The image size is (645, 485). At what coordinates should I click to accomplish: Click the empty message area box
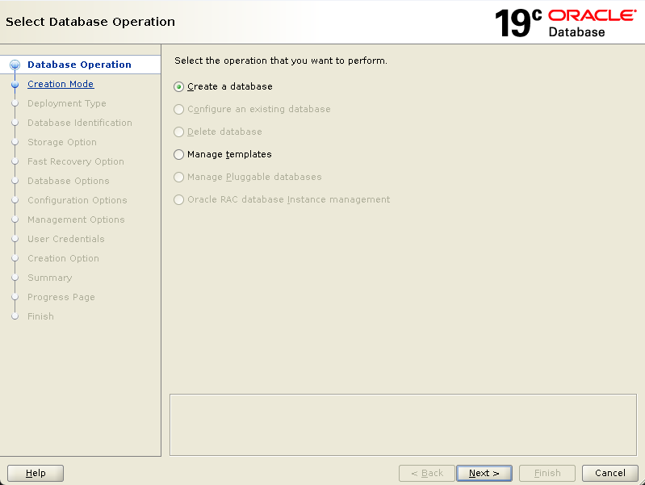[x=403, y=425]
